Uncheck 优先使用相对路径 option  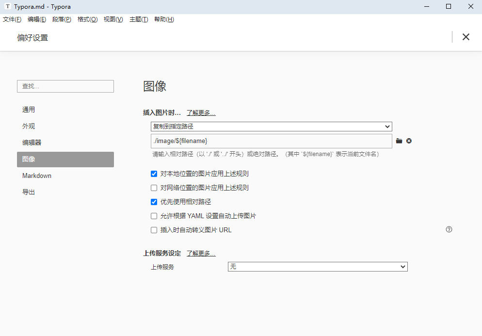[154, 202]
